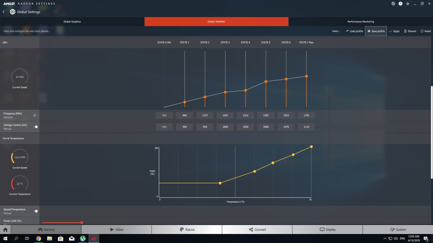The image size is (433, 243).
Task: Toggle the Voltage Control (mV) Manual switch
Action: pyautogui.click(x=35, y=127)
